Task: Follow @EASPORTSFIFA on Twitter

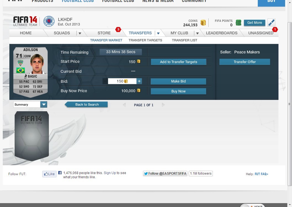Action: click(165, 174)
